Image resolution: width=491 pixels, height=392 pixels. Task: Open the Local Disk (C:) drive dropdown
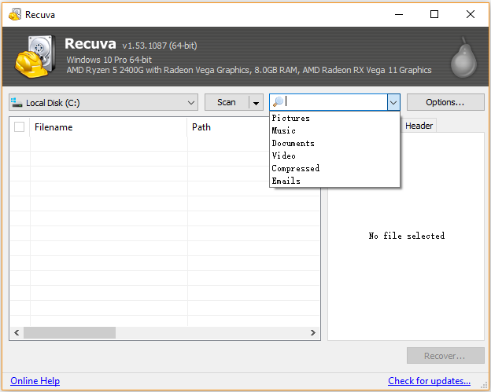click(x=103, y=102)
